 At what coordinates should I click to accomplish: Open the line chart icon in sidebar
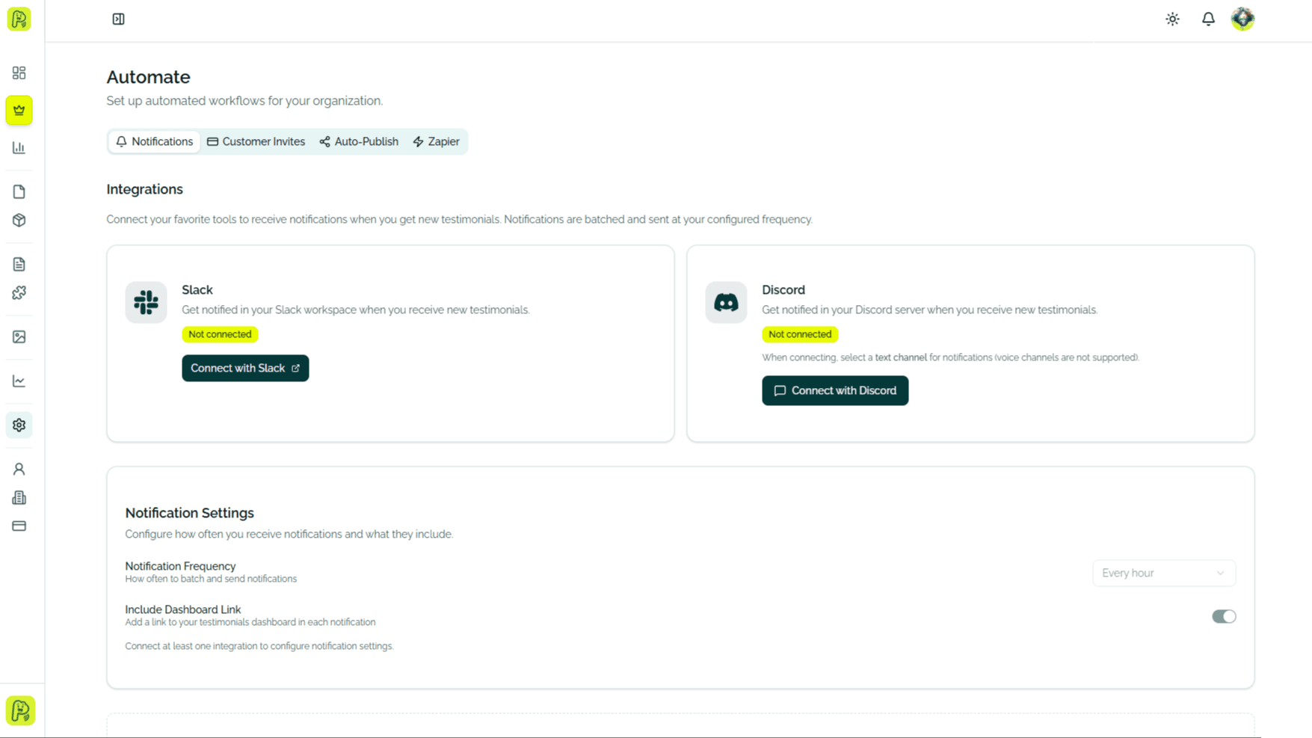19,381
